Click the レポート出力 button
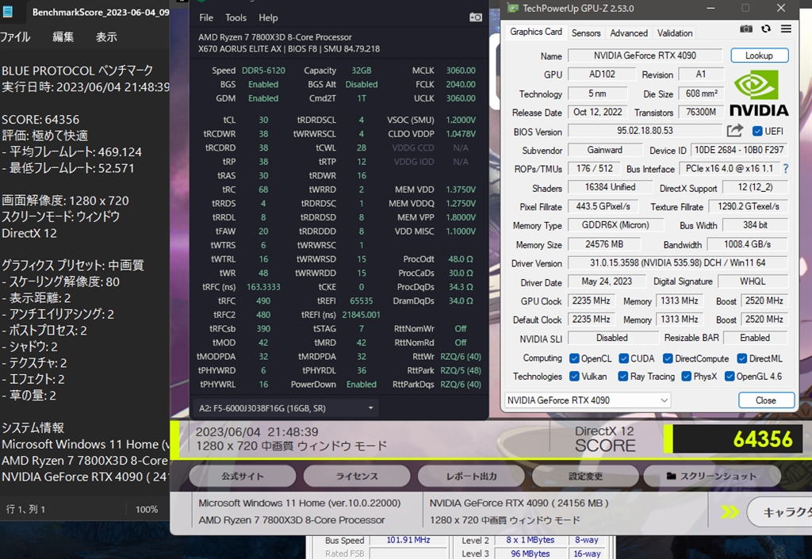This screenshot has height=559, width=812. pyautogui.click(x=471, y=477)
